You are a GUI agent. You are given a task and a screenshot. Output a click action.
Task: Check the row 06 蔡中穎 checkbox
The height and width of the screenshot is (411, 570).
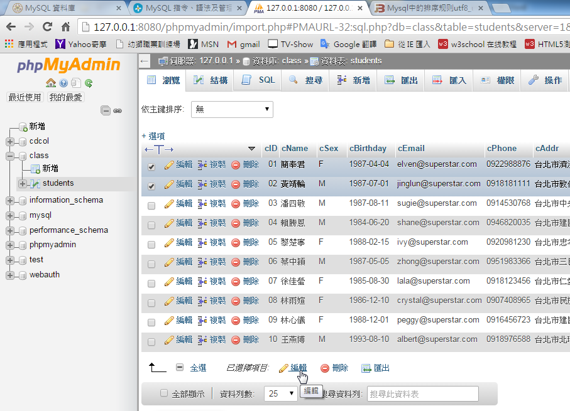coord(151,264)
